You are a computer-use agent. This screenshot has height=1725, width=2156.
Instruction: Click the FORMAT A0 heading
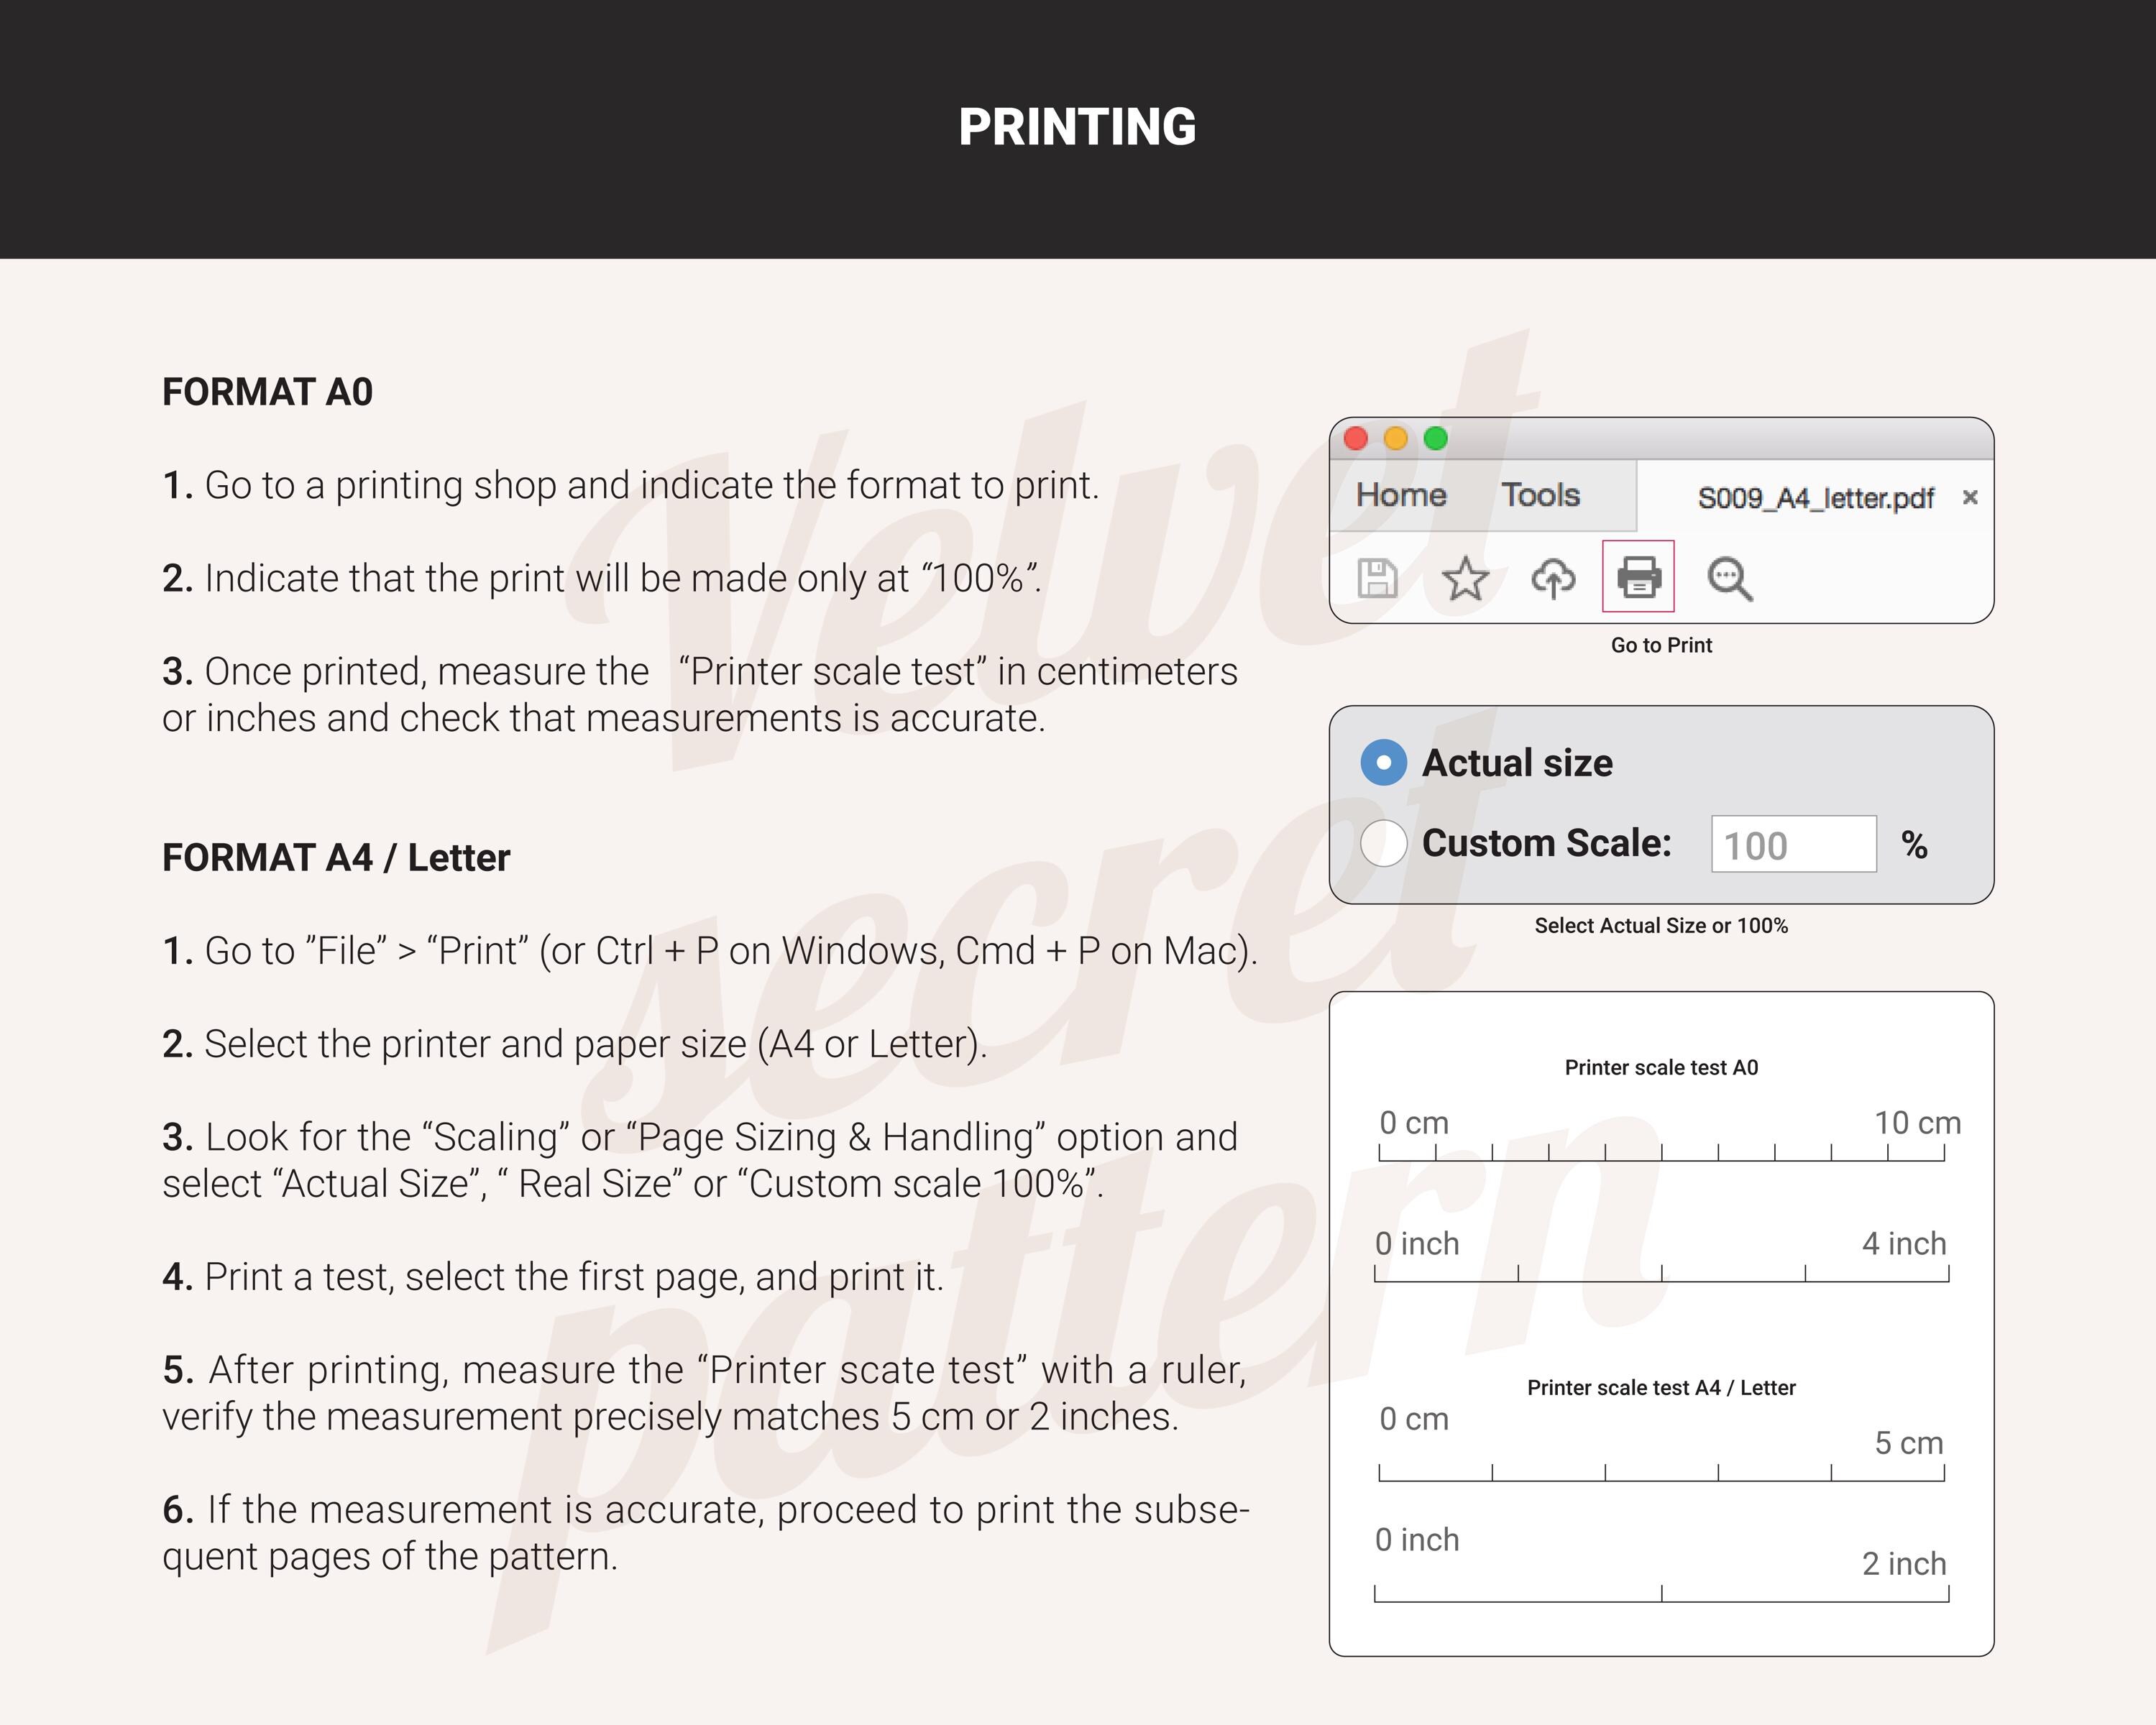click(267, 392)
